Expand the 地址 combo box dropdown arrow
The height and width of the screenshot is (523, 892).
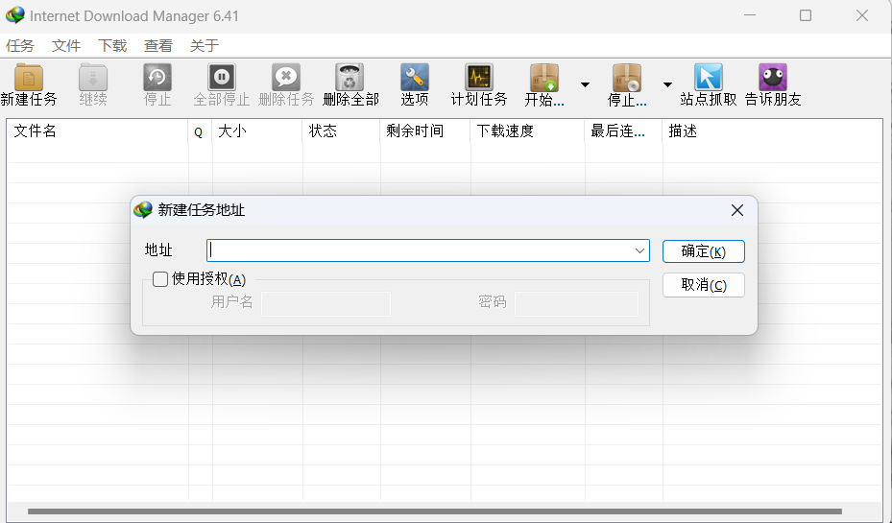pos(639,250)
